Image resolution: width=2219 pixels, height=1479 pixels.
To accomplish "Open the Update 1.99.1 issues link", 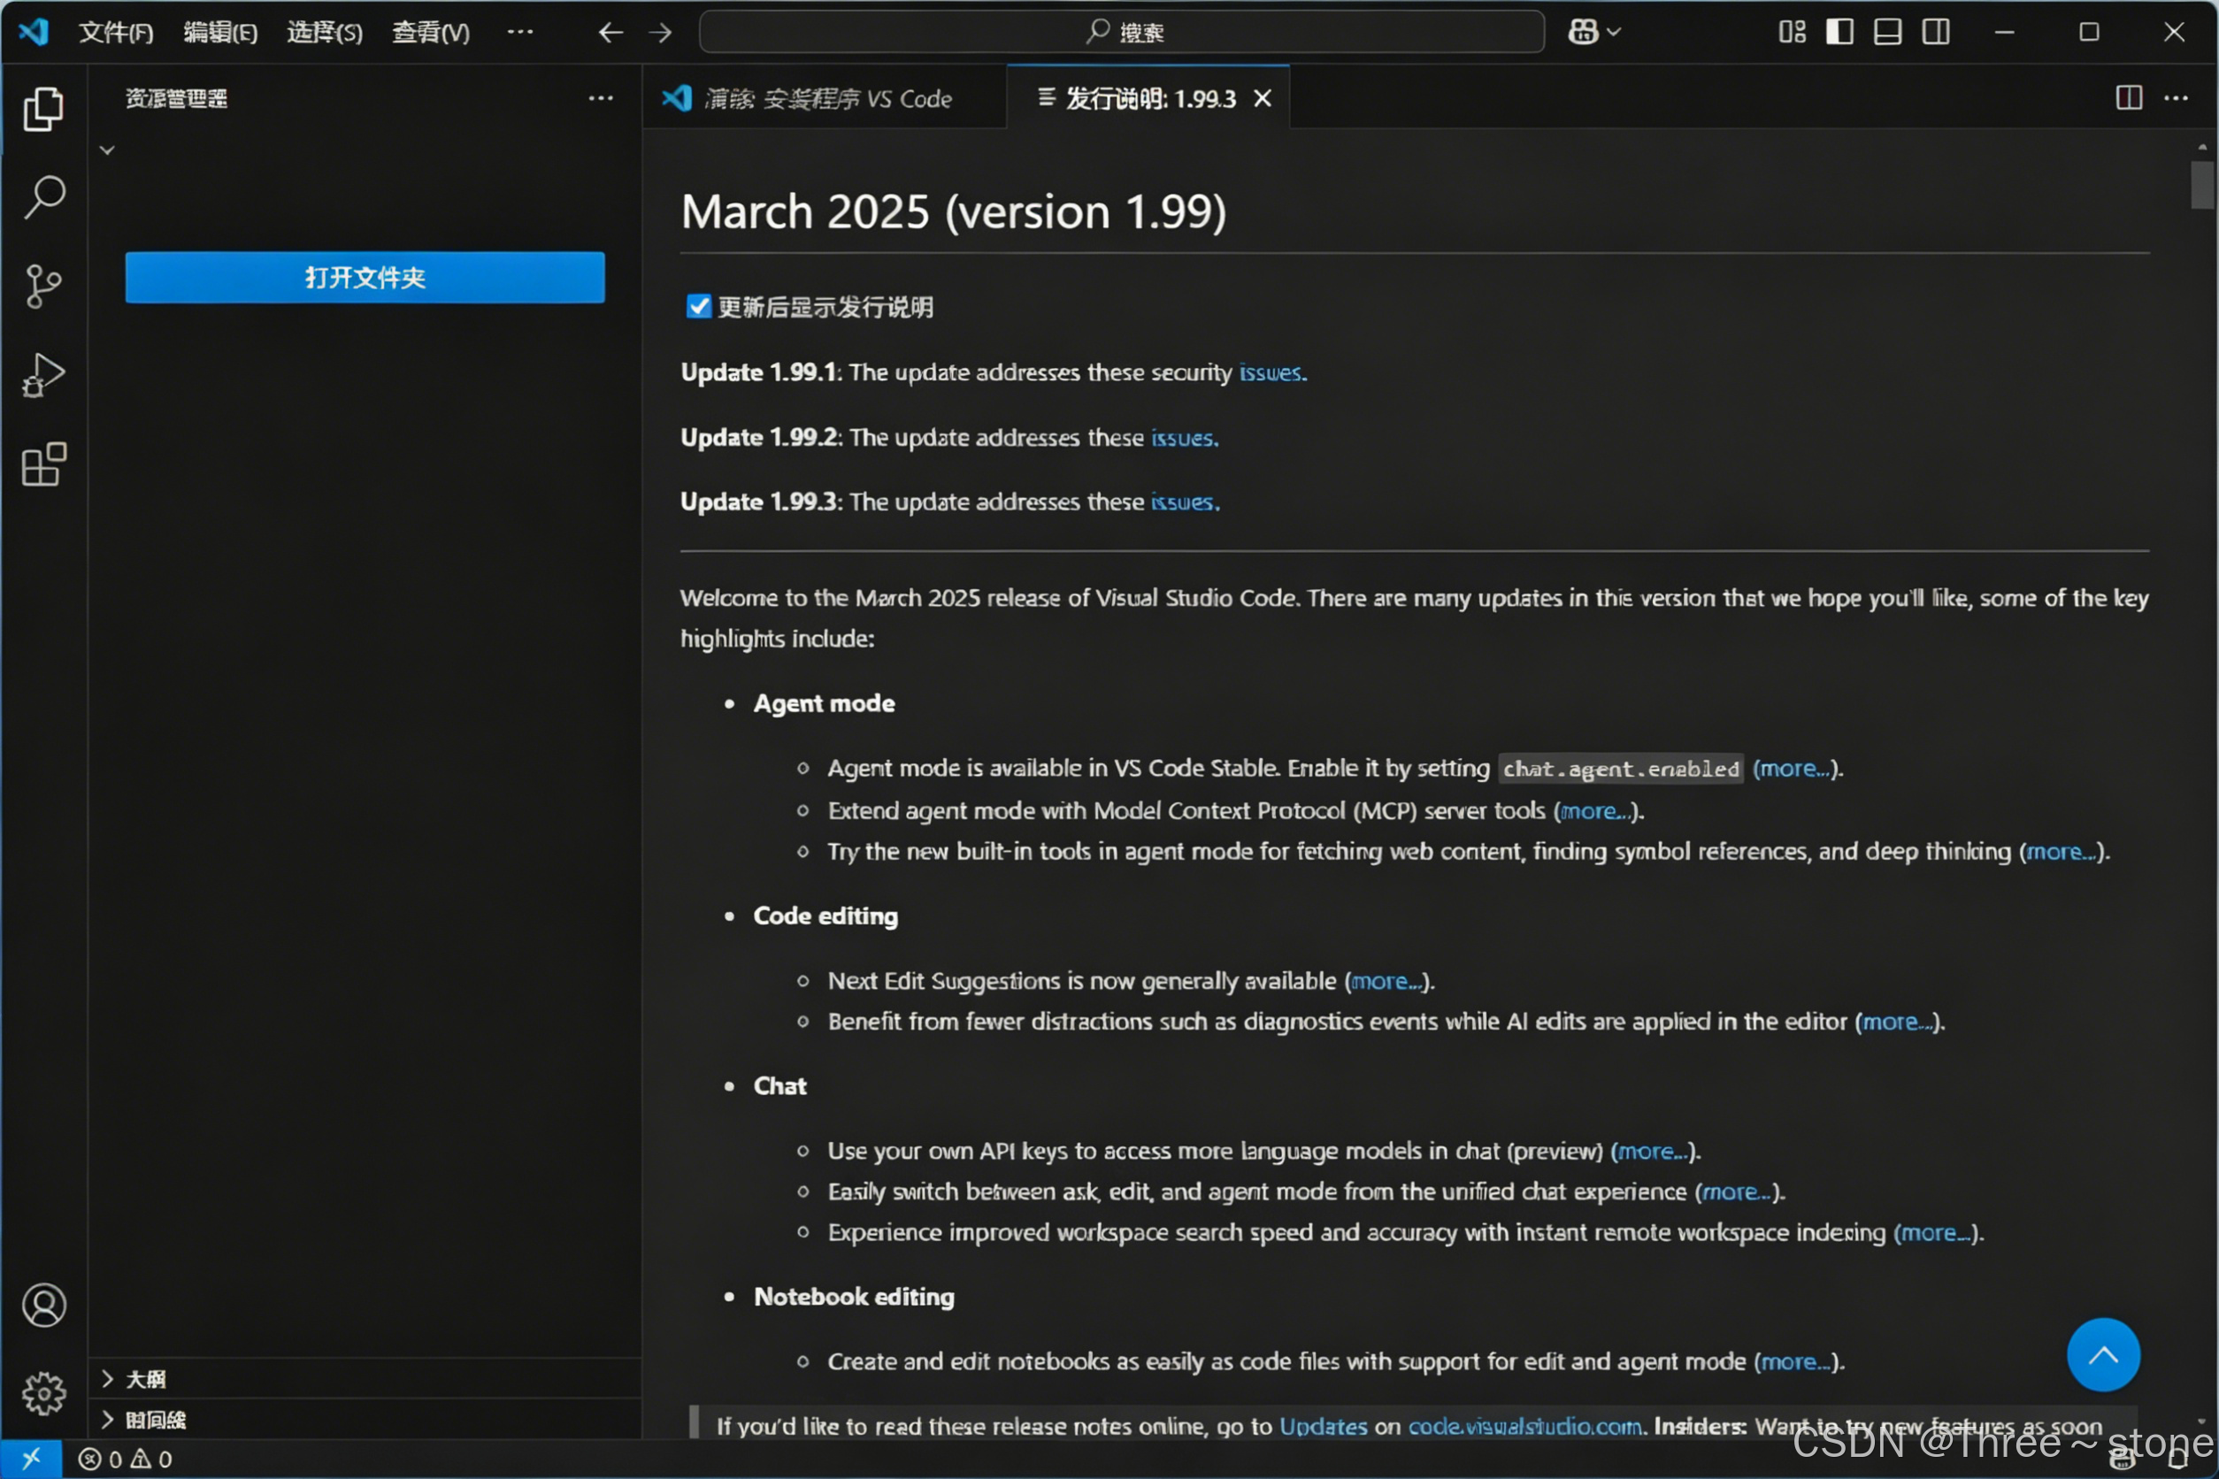I will [x=1271, y=372].
